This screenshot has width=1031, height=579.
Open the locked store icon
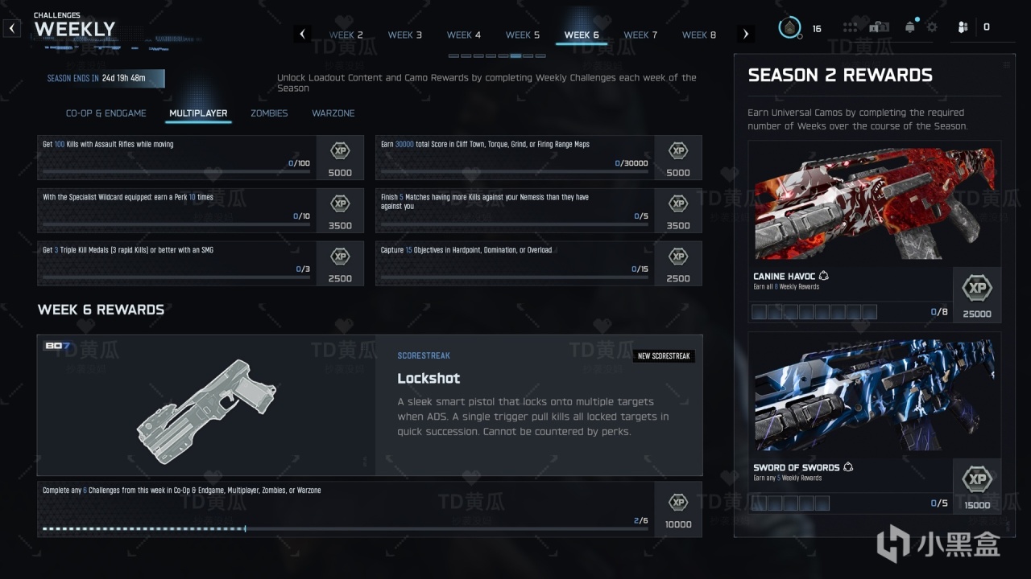(879, 27)
